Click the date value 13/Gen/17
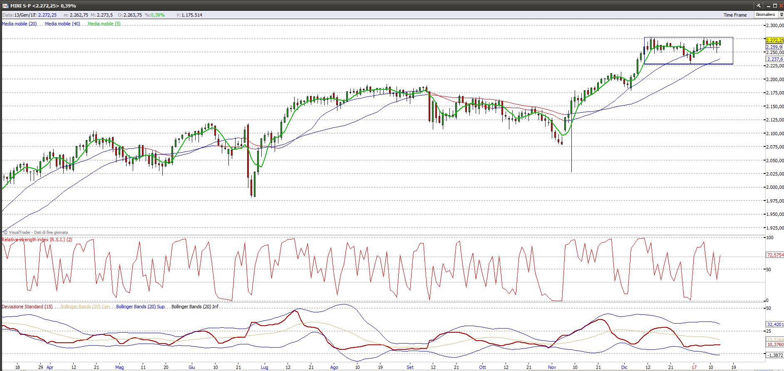This screenshot has height=371, width=784. tap(24, 15)
